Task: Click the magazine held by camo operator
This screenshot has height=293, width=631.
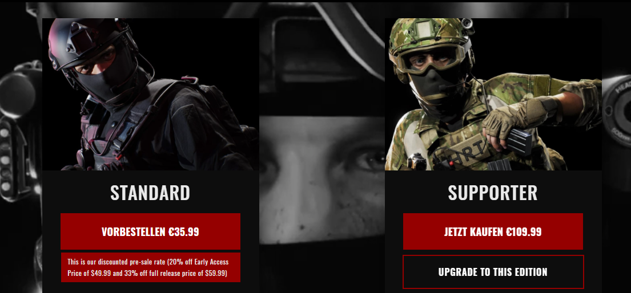Action: (521, 143)
